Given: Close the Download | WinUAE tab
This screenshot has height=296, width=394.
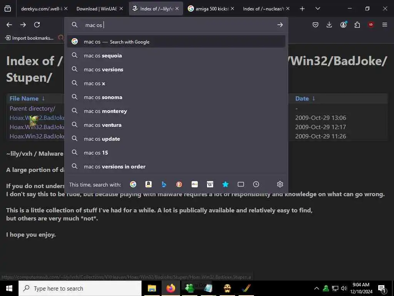Looking at the screenshot, I should point(121,9).
